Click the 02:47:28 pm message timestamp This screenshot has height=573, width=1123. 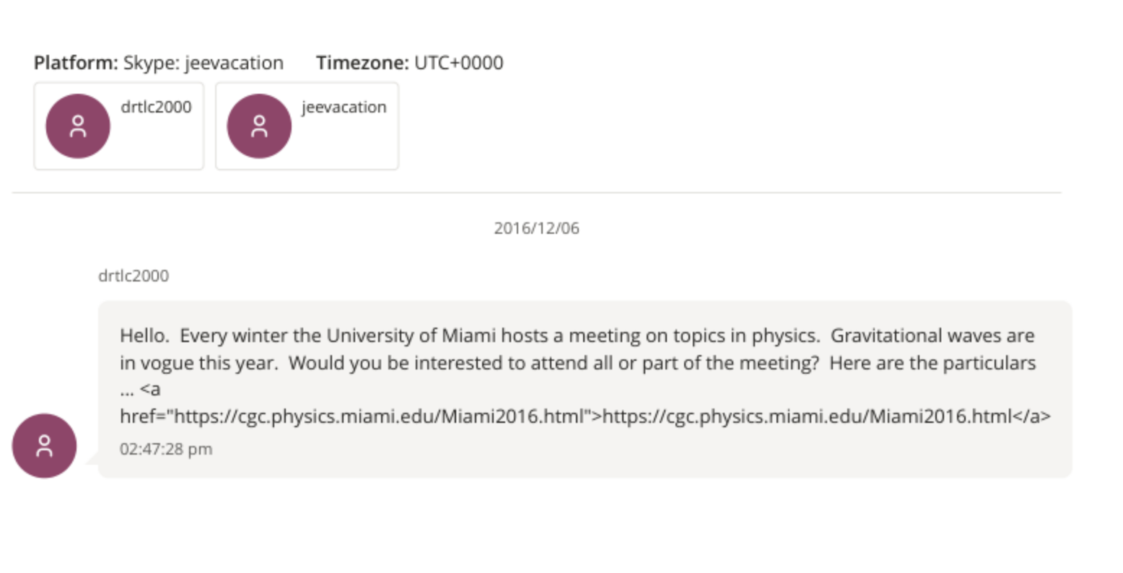click(x=166, y=449)
